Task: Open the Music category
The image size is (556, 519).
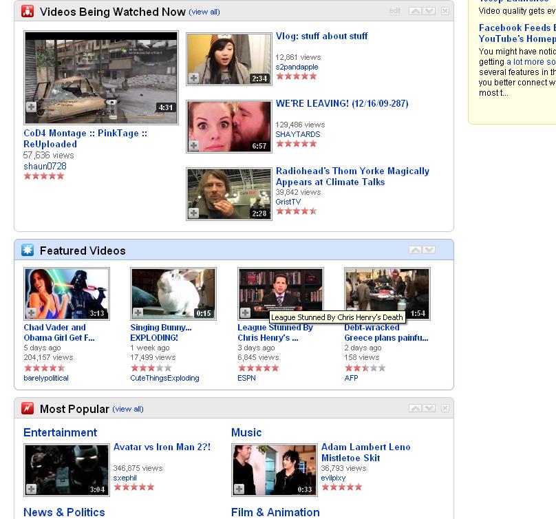Action: (x=246, y=432)
